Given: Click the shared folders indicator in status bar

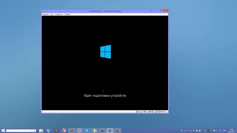Looking at the screenshot, I should click(147, 112).
